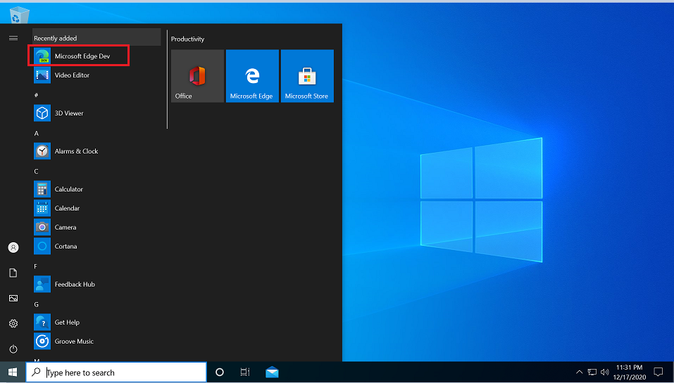Open Documents from Start sidebar
The width and height of the screenshot is (674, 383).
point(13,273)
